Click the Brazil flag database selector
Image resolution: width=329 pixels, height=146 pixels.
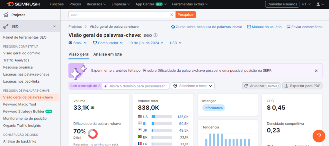(77, 43)
